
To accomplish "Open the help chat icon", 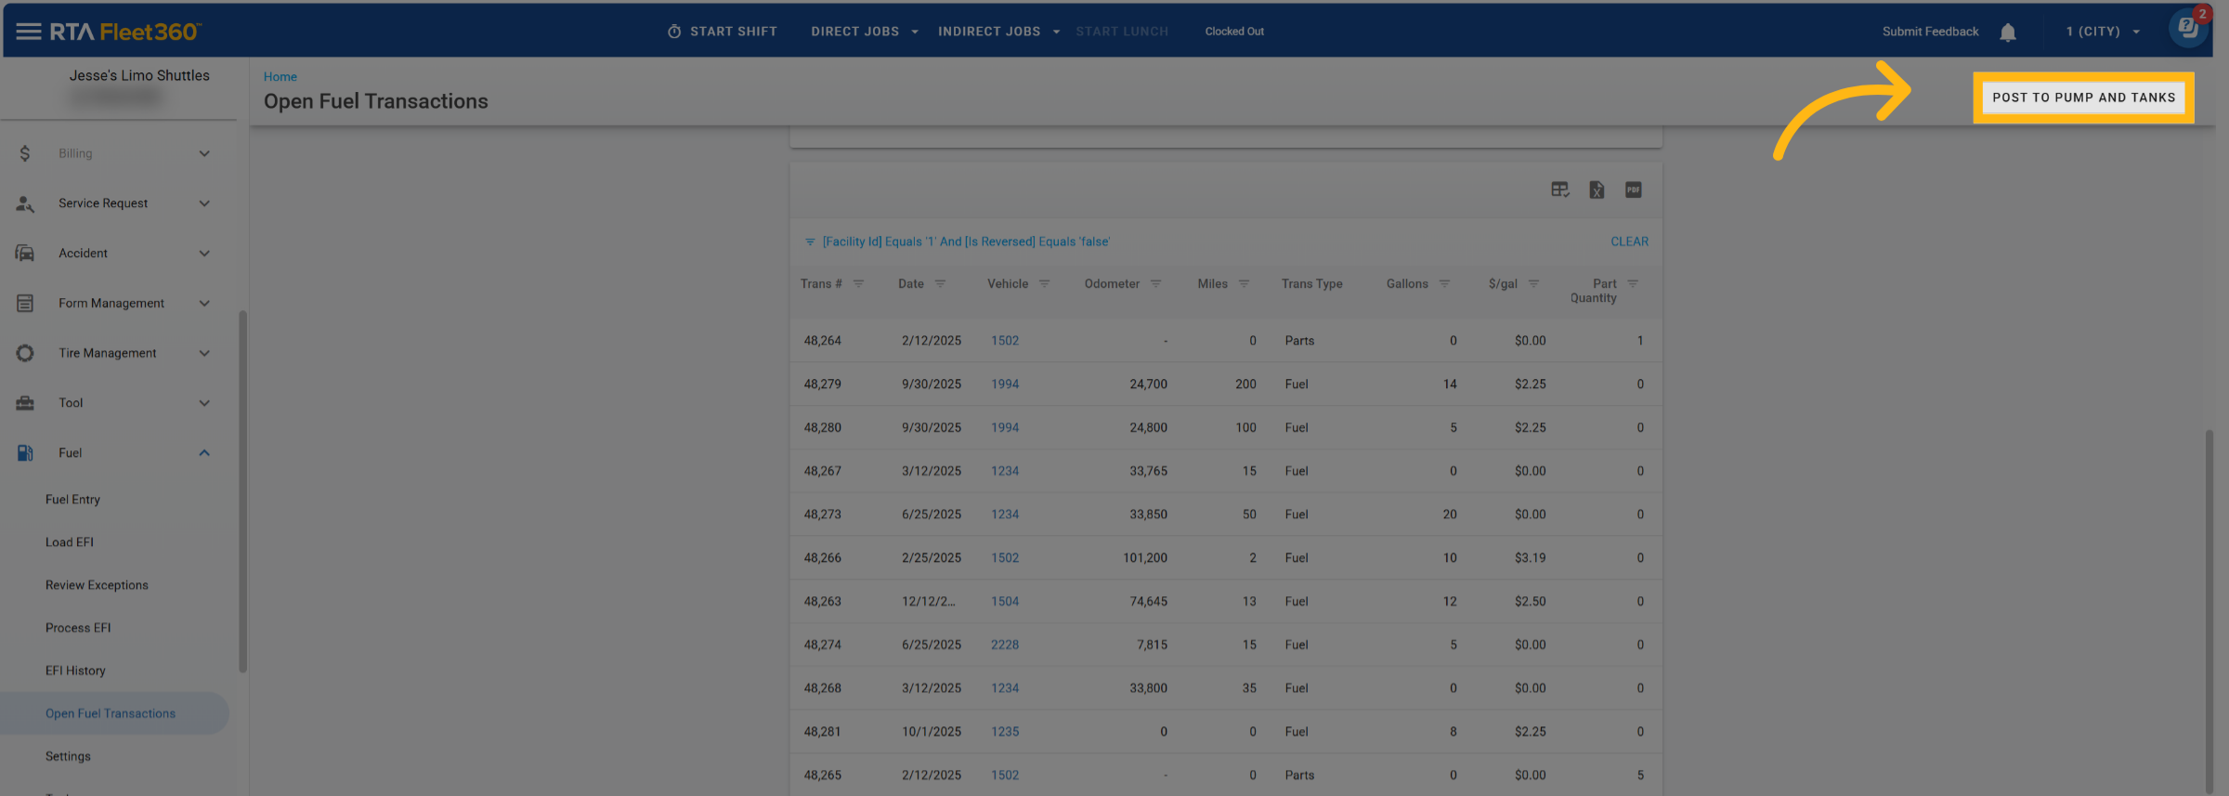I will (x=2187, y=29).
